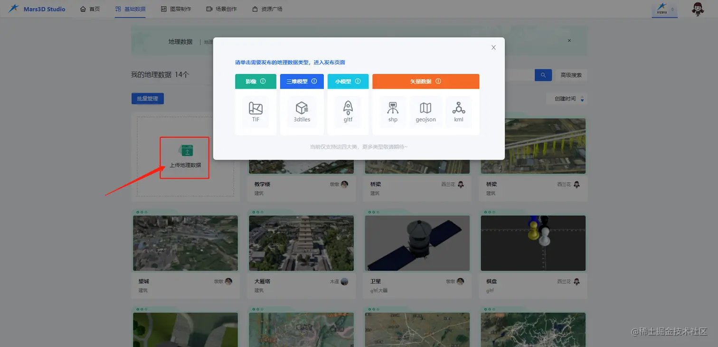Click the 三维模型 category header
Viewport: 718px width, 347px height.
click(x=302, y=82)
